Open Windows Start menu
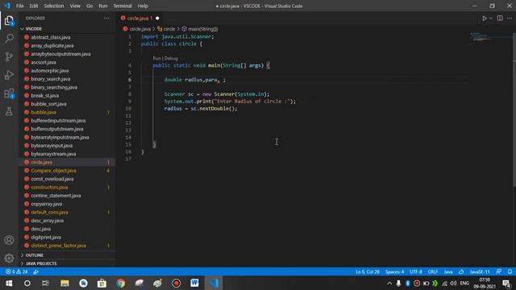Image resolution: width=516 pixels, height=290 pixels. click(9, 283)
